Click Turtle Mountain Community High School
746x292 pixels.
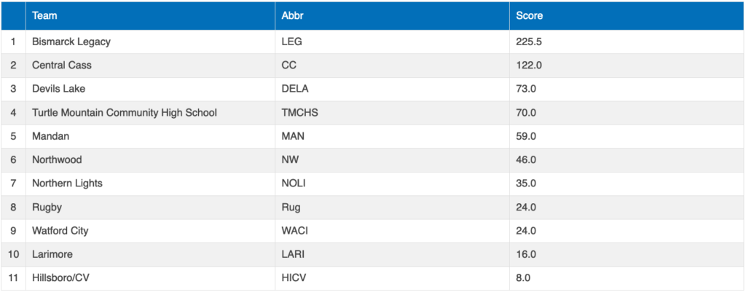point(125,113)
